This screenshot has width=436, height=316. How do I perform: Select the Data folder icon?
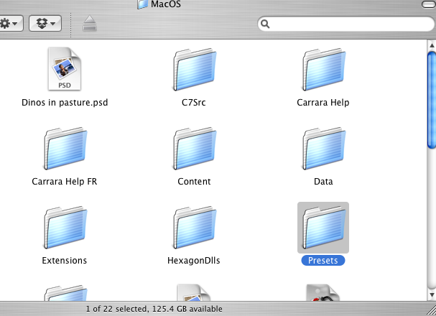point(324,149)
